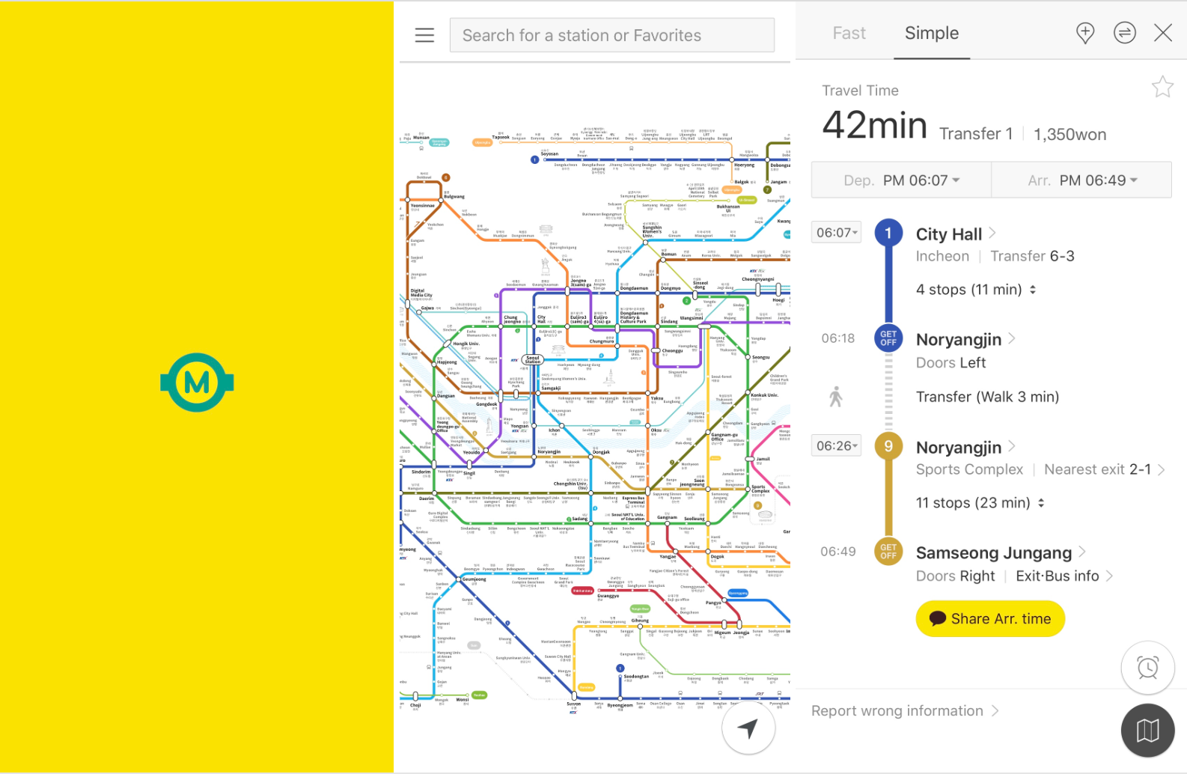The height and width of the screenshot is (774, 1187).
Task: Focus the station search field
Action: [x=611, y=35]
